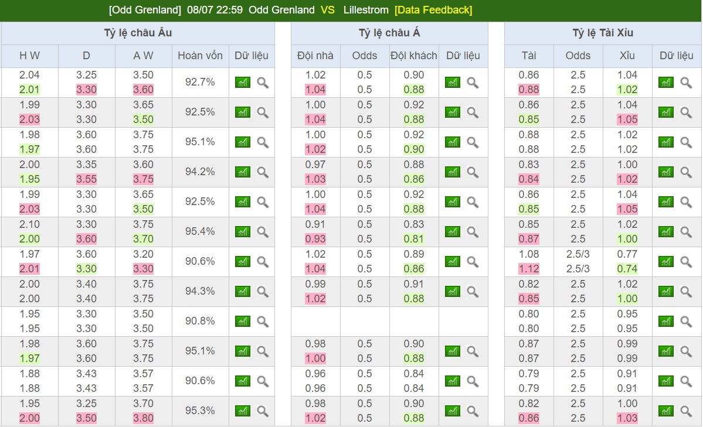Click the [Odd Grenland] bracketed link in header
703x427 pixels.
click(145, 10)
